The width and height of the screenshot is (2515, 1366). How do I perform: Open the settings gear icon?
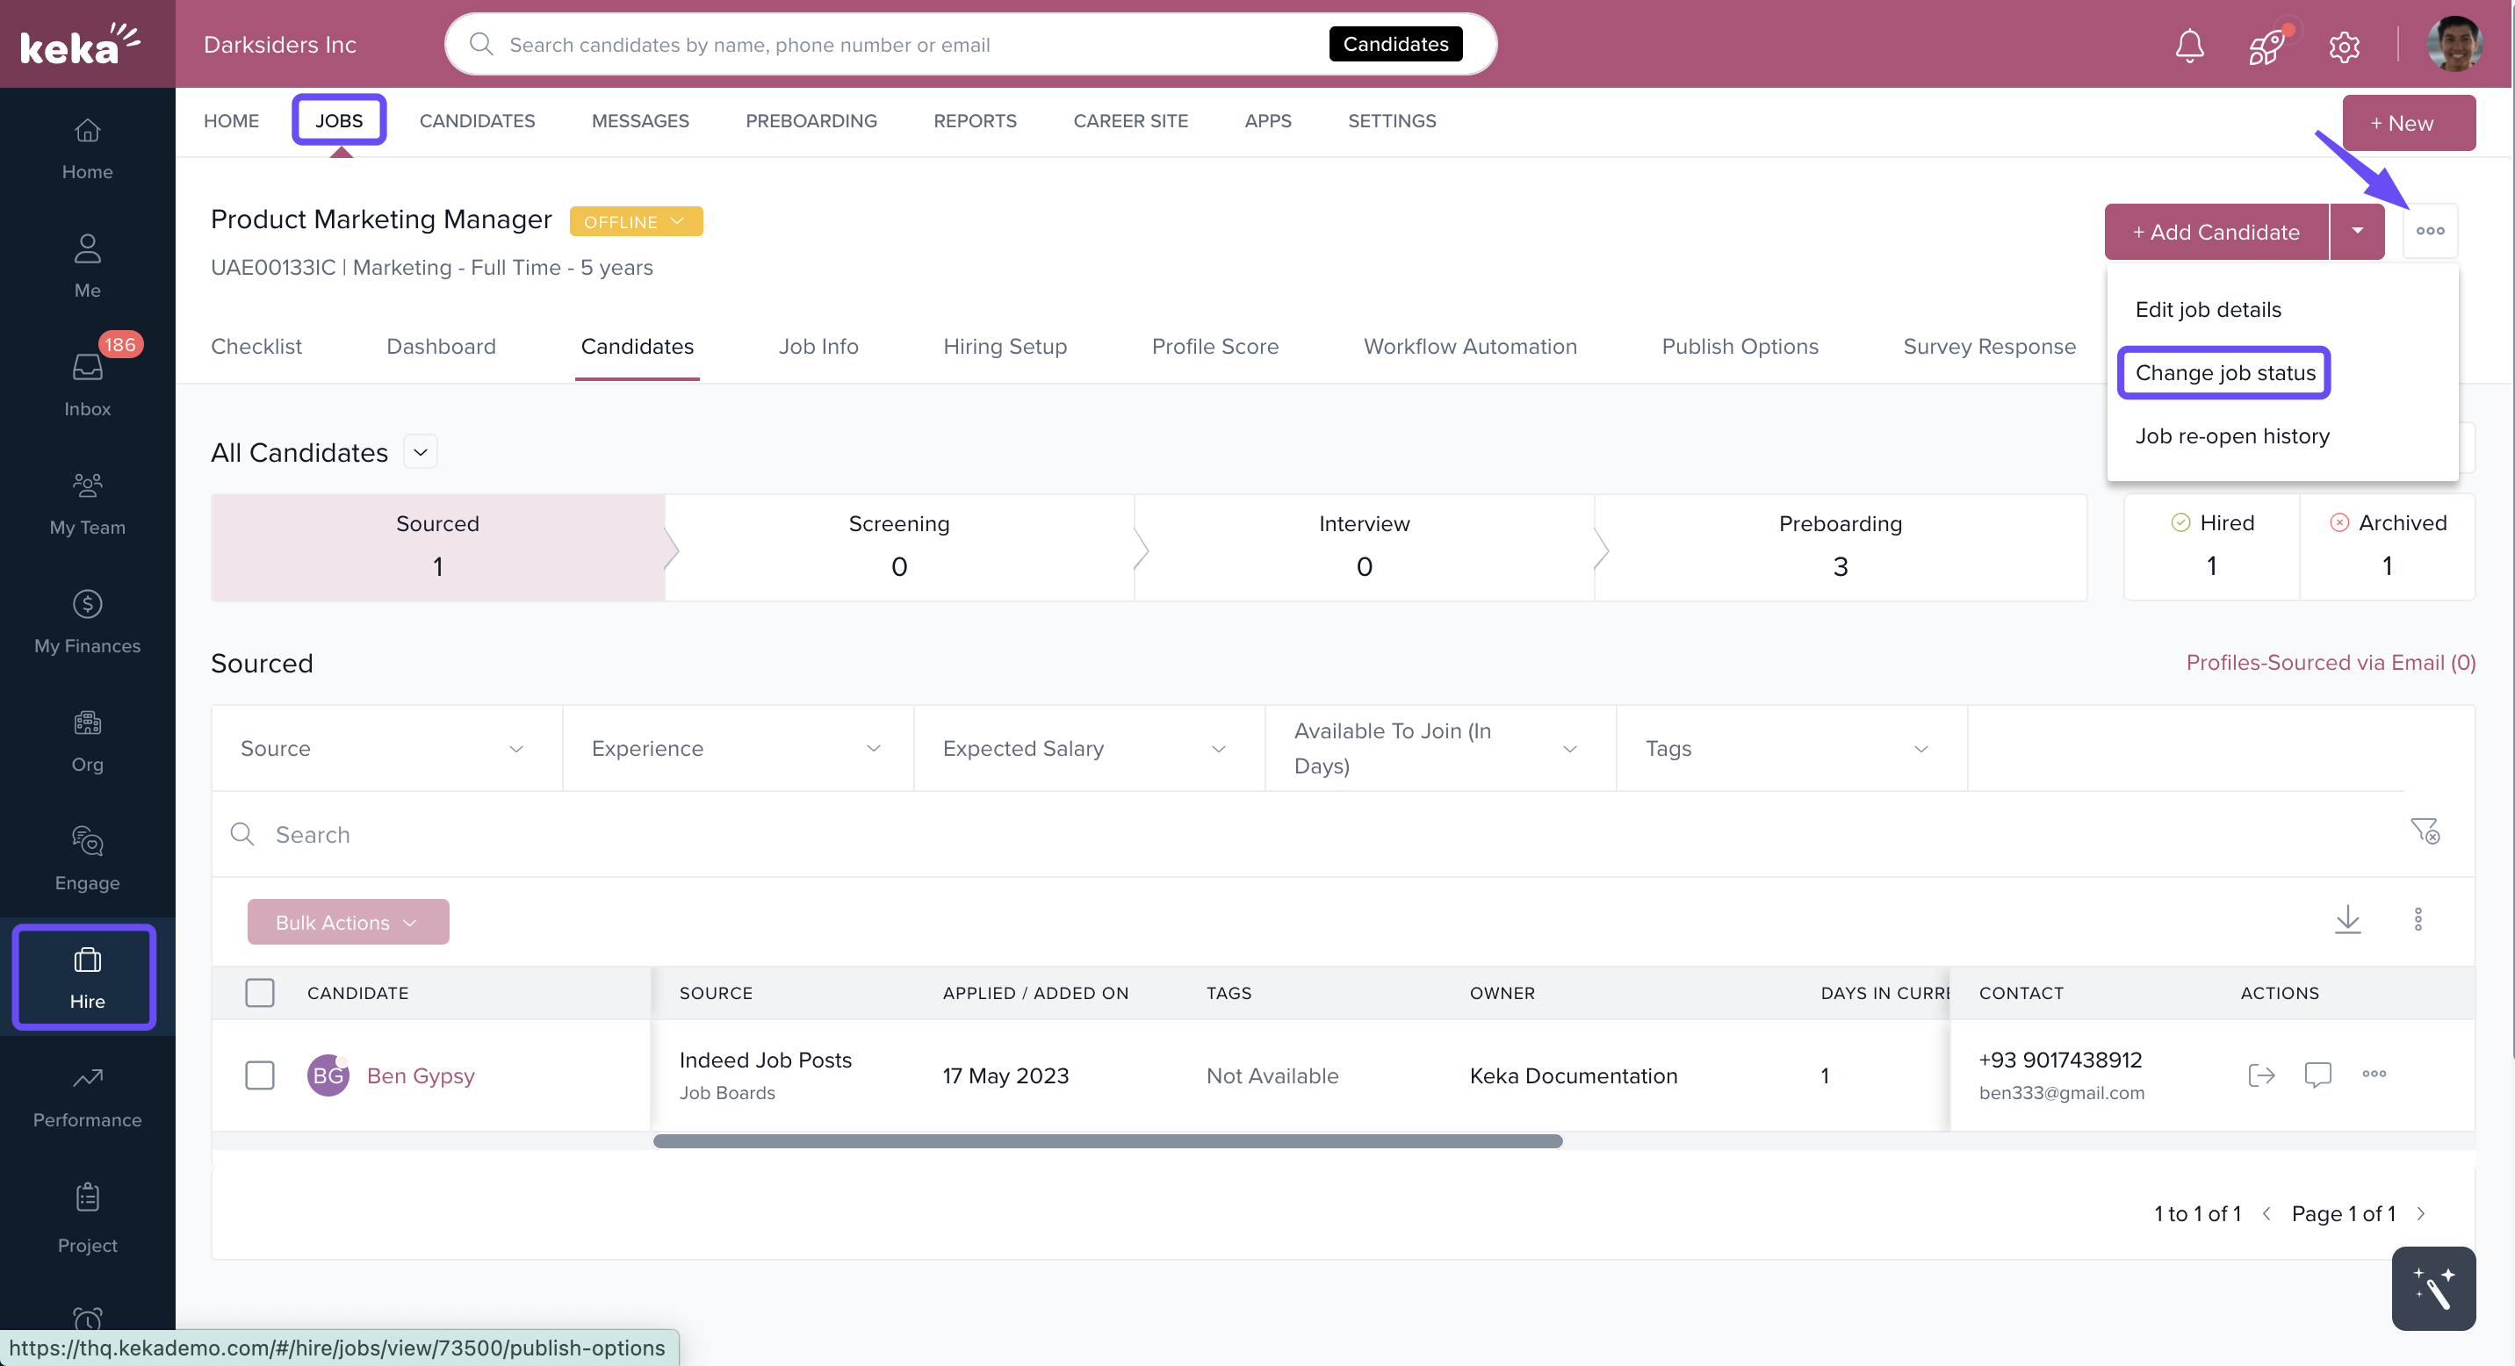coord(2343,45)
